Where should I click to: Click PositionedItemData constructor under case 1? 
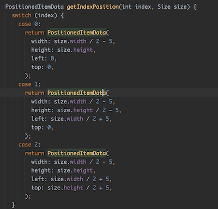click(x=76, y=93)
